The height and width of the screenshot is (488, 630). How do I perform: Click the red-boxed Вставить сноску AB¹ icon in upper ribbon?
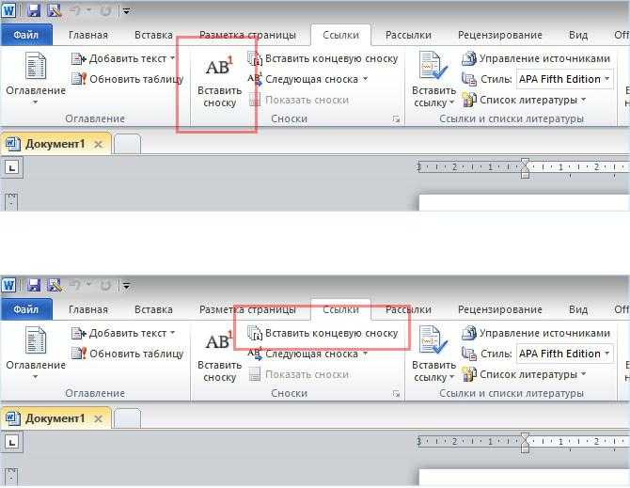(219, 66)
